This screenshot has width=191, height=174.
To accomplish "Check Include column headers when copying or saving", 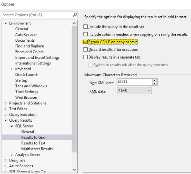I will [x=85, y=34].
